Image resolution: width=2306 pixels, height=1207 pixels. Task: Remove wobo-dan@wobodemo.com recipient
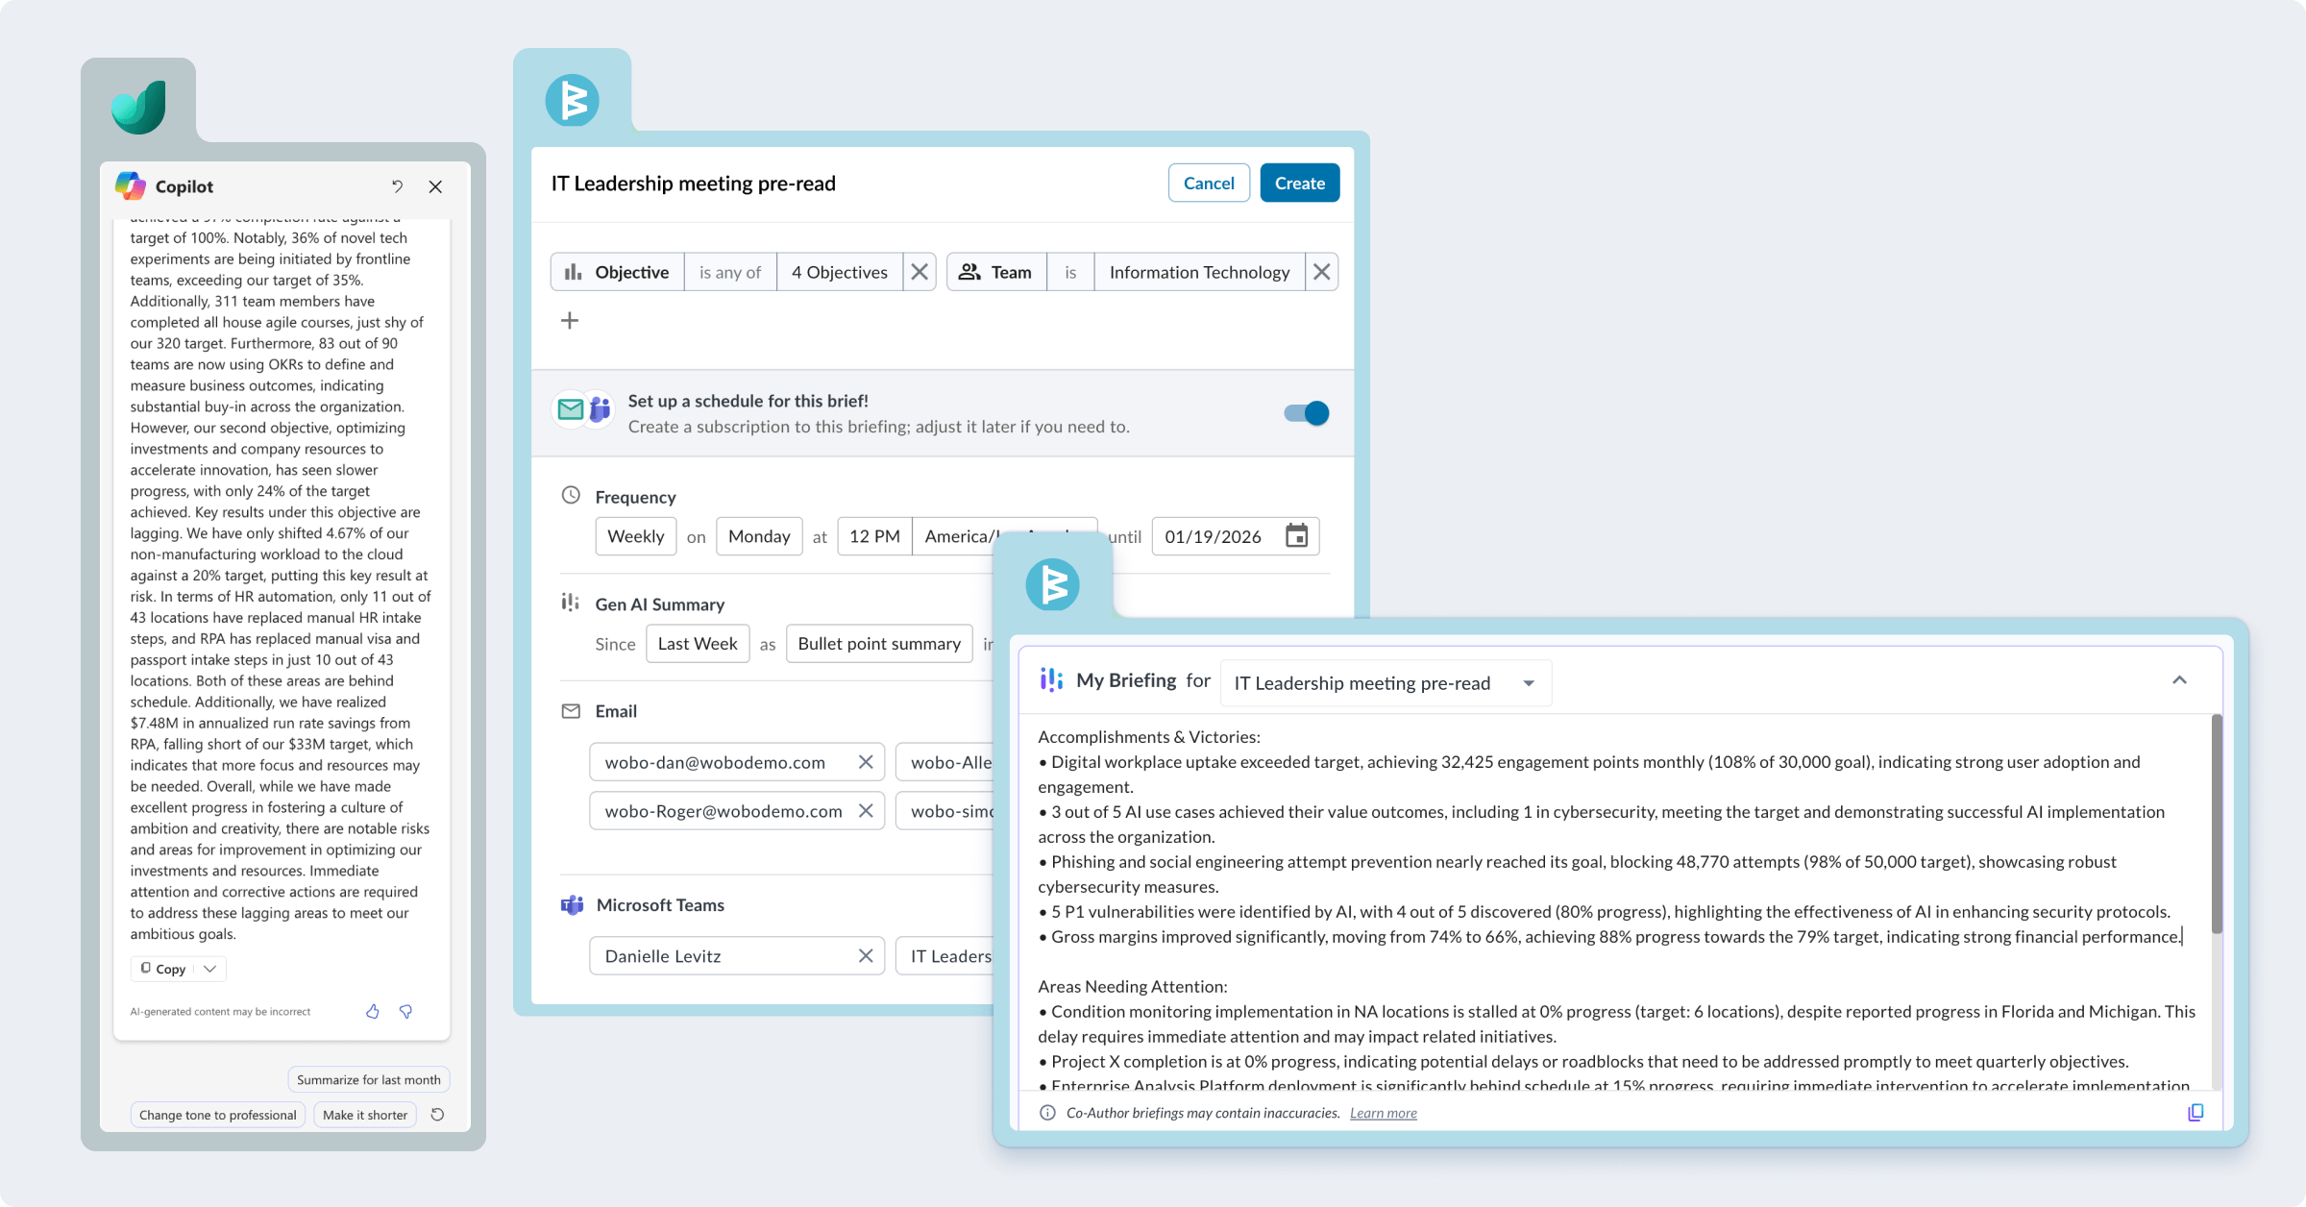tap(866, 762)
